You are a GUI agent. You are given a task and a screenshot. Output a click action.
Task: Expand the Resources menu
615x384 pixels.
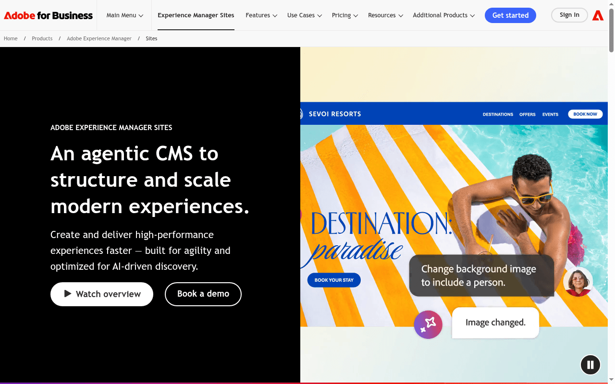[385, 15]
